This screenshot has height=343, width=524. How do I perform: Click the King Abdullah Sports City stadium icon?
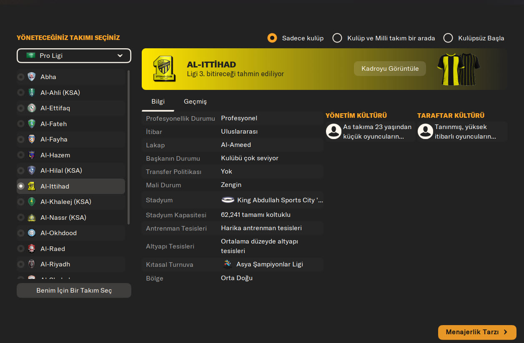[x=228, y=200]
